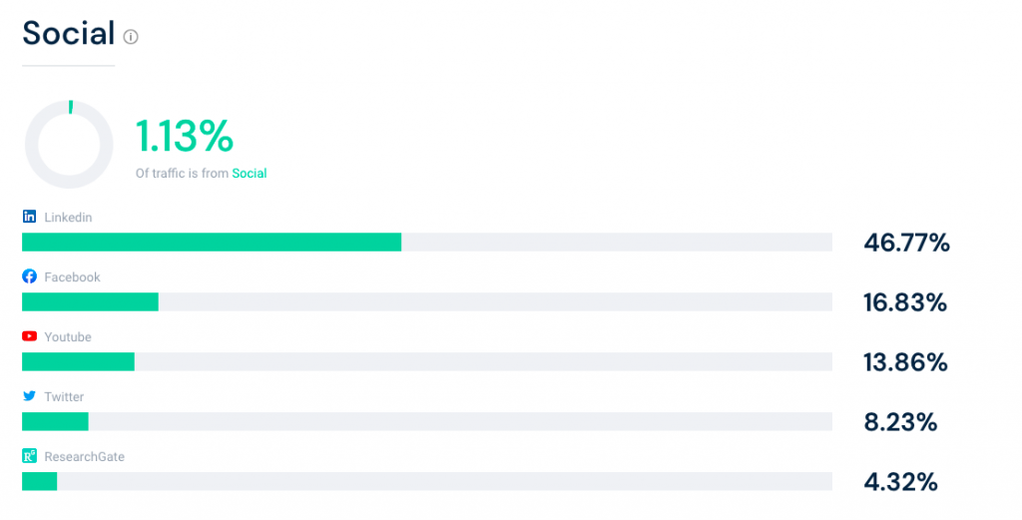Click the green Social link text
The image size is (1022, 520).
(x=250, y=174)
